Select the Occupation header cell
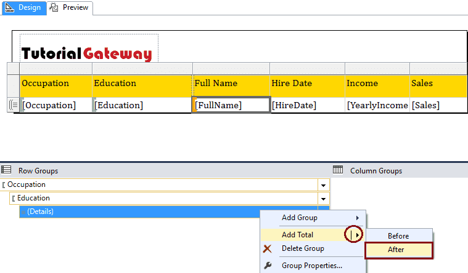The image size is (468, 273). click(56, 85)
